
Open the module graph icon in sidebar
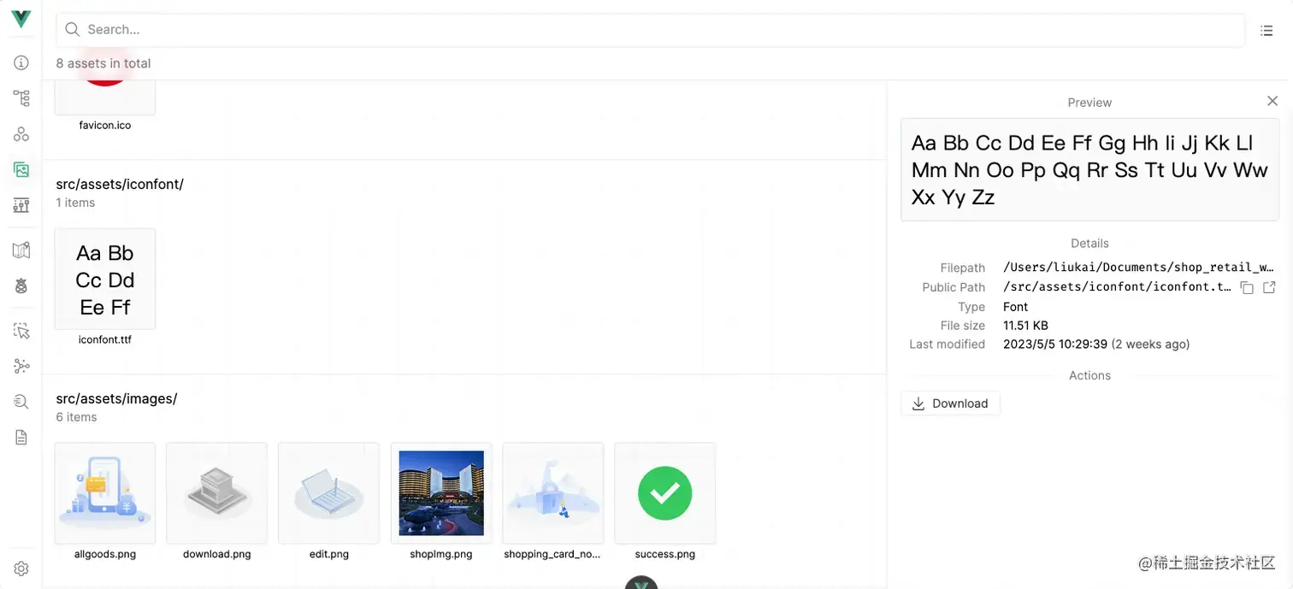[21, 367]
